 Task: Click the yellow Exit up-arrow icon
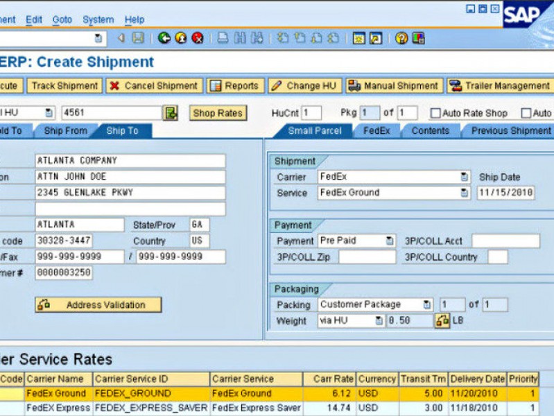coord(181,38)
